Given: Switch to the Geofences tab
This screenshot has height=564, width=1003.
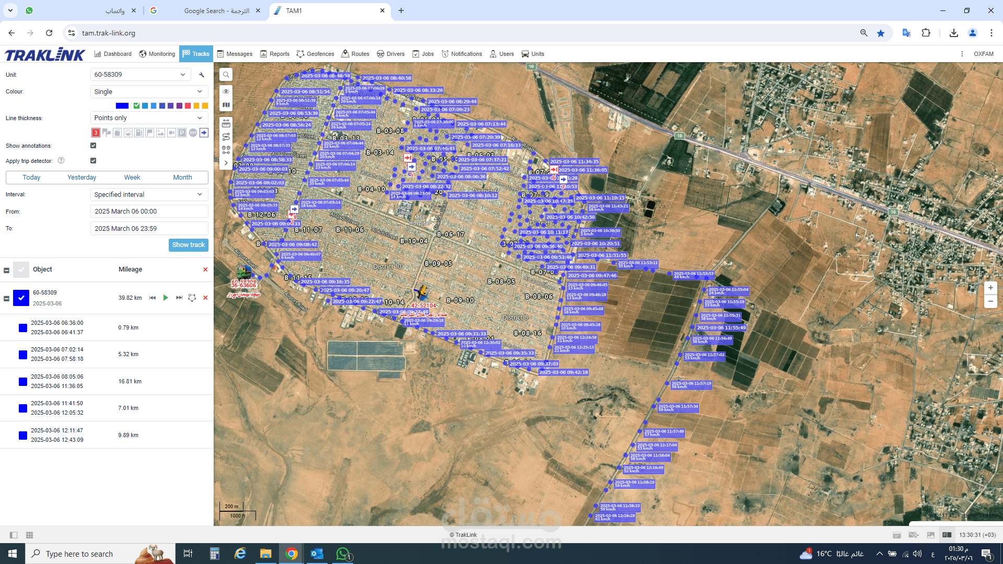Looking at the screenshot, I should pos(315,54).
